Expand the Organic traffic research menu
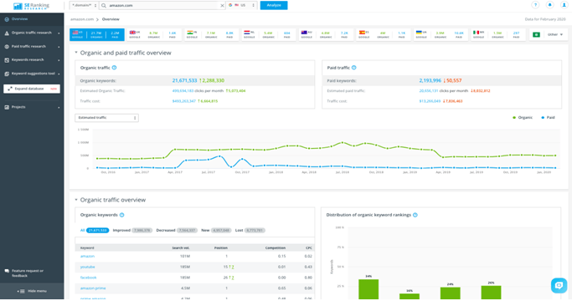572x301 pixels. [x=32, y=33]
